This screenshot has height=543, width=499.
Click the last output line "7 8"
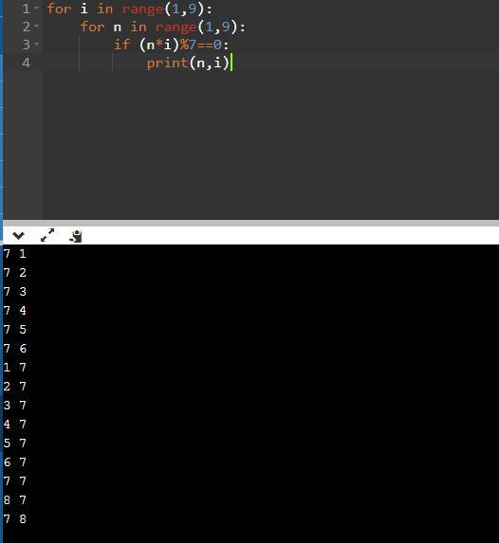[x=15, y=518]
